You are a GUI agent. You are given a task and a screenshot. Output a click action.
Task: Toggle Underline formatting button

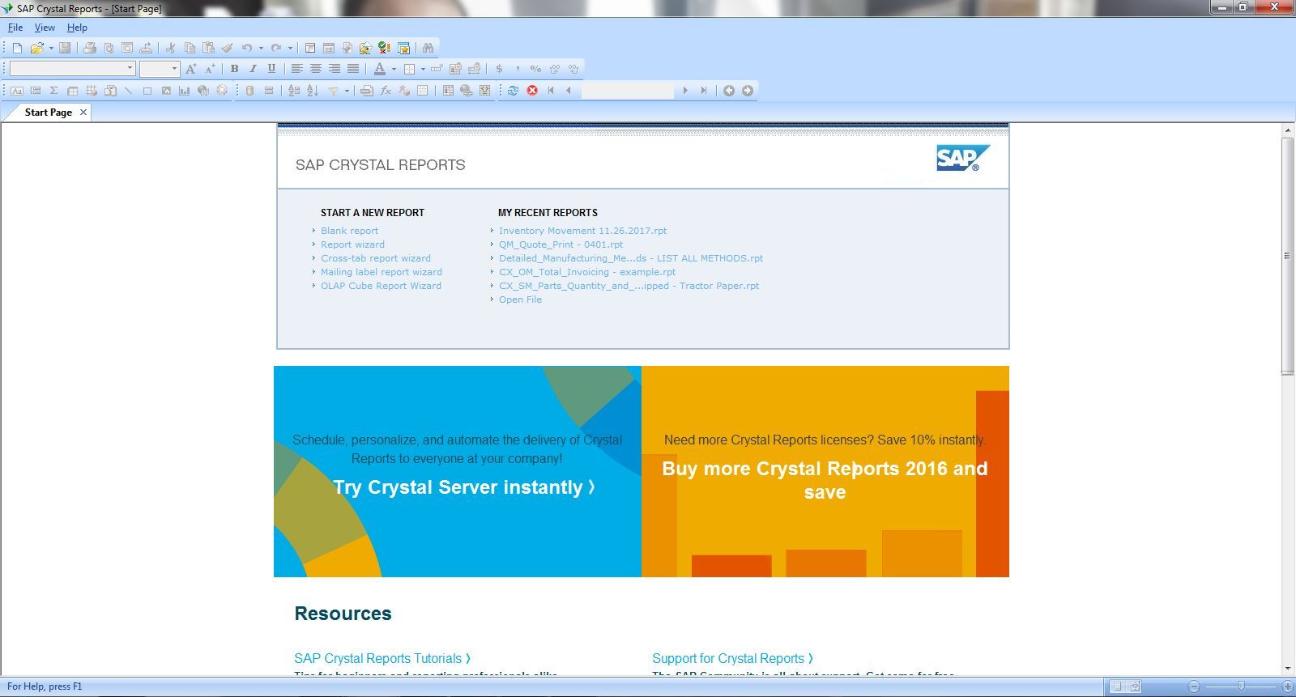point(271,69)
